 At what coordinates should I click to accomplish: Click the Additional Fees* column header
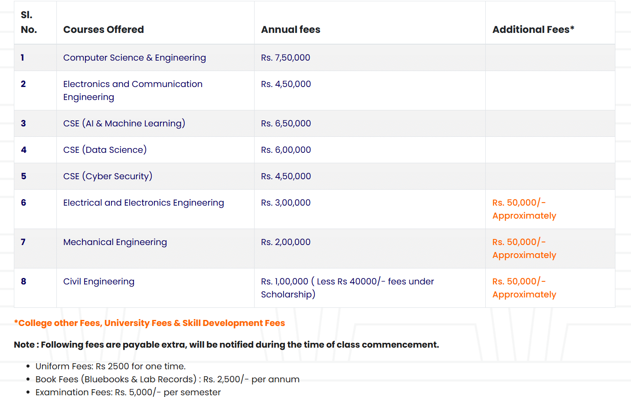pos(533,29)
